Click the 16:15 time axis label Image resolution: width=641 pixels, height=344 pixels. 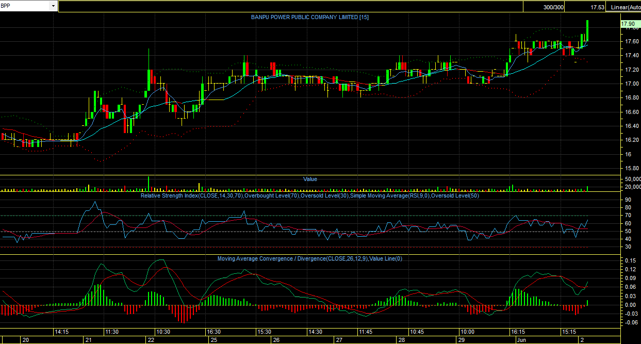pos(518,332)
